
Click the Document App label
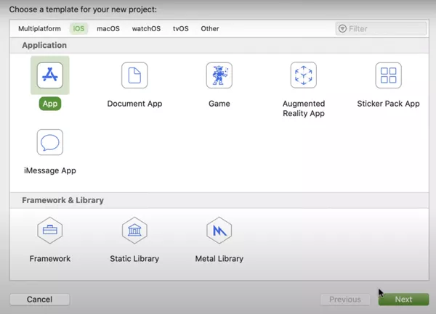tap(134, 104)
